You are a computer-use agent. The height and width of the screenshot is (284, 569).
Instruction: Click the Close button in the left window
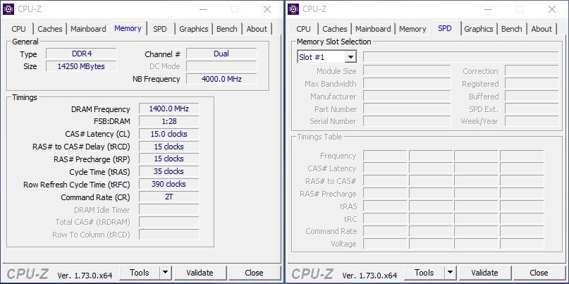(254, 273)
